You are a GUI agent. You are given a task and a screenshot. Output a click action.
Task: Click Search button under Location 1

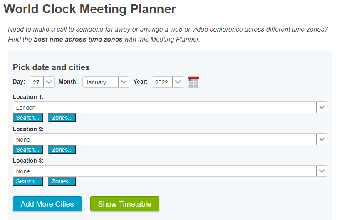tap(28, 118)
